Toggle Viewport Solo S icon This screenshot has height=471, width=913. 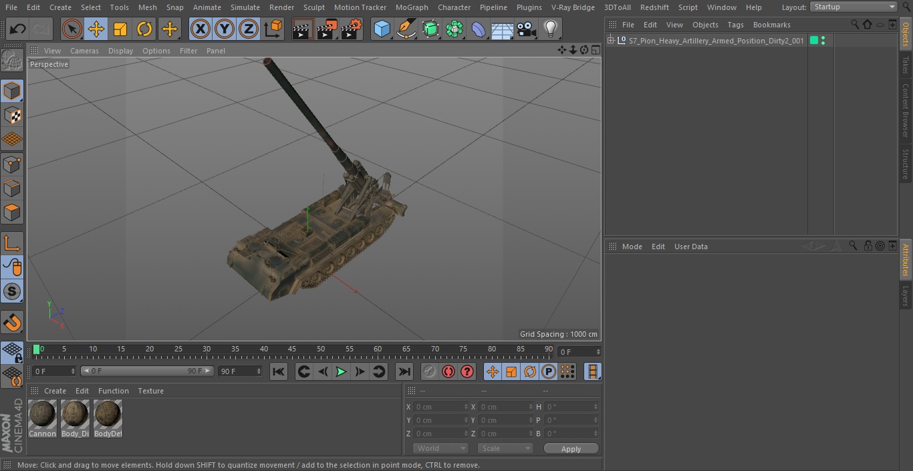tap(12, 291)
